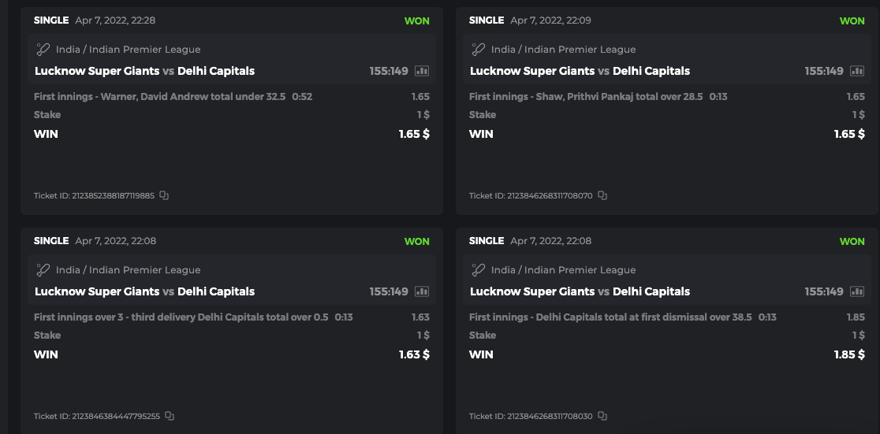This screenshot has width=880, height=434.
Task: Click WON status on 22:28 single bet
Action: [416, 20]
